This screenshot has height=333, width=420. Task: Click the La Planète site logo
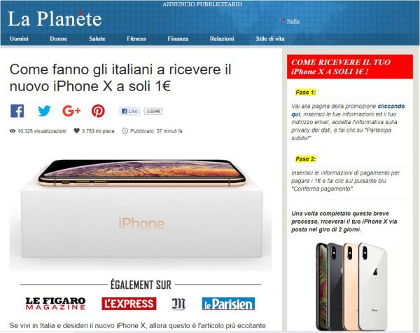[55, 19]
